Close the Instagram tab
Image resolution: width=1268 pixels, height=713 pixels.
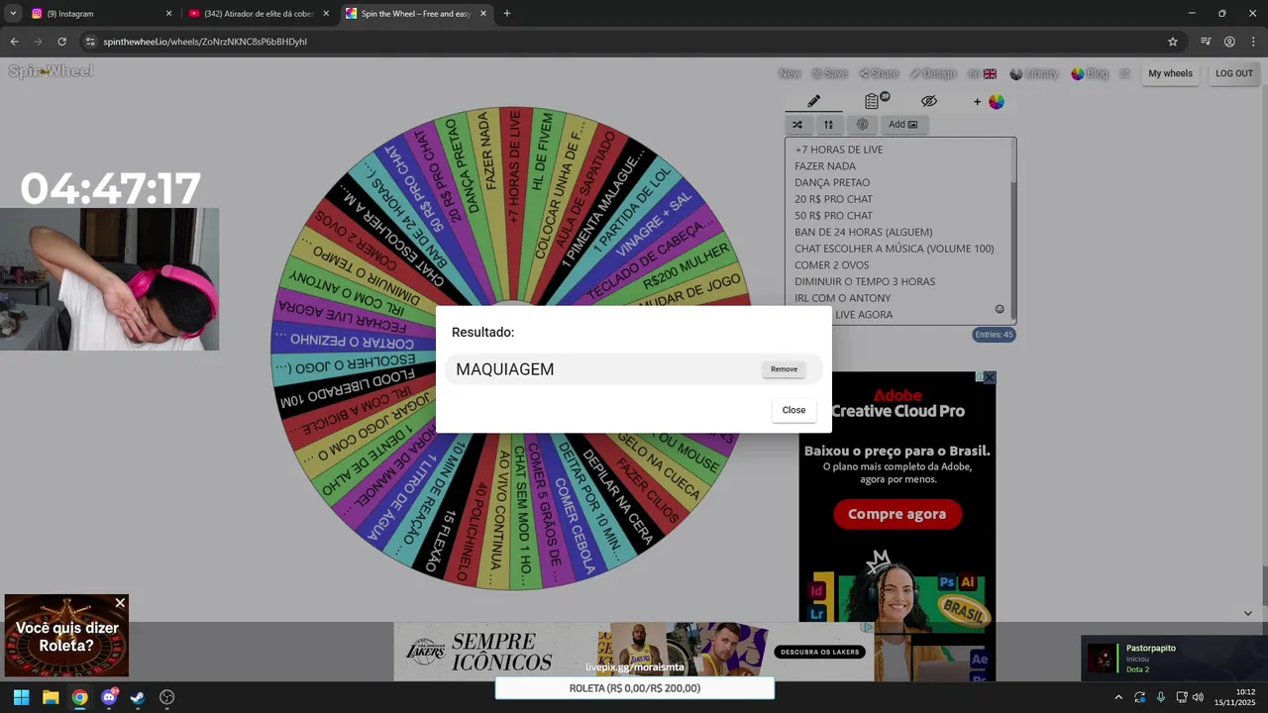[168, 14]
